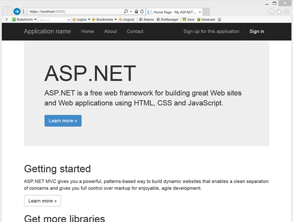Expand the Logins dropdown arrow
This screenshot has height=222, width=293.
[x=89, y=19]
